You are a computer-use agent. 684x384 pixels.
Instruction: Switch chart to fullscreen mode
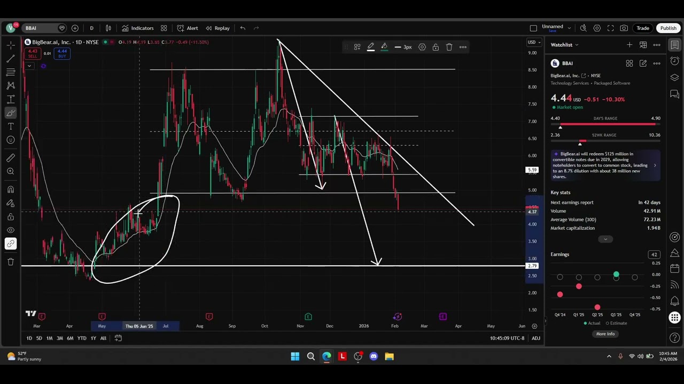610,28
